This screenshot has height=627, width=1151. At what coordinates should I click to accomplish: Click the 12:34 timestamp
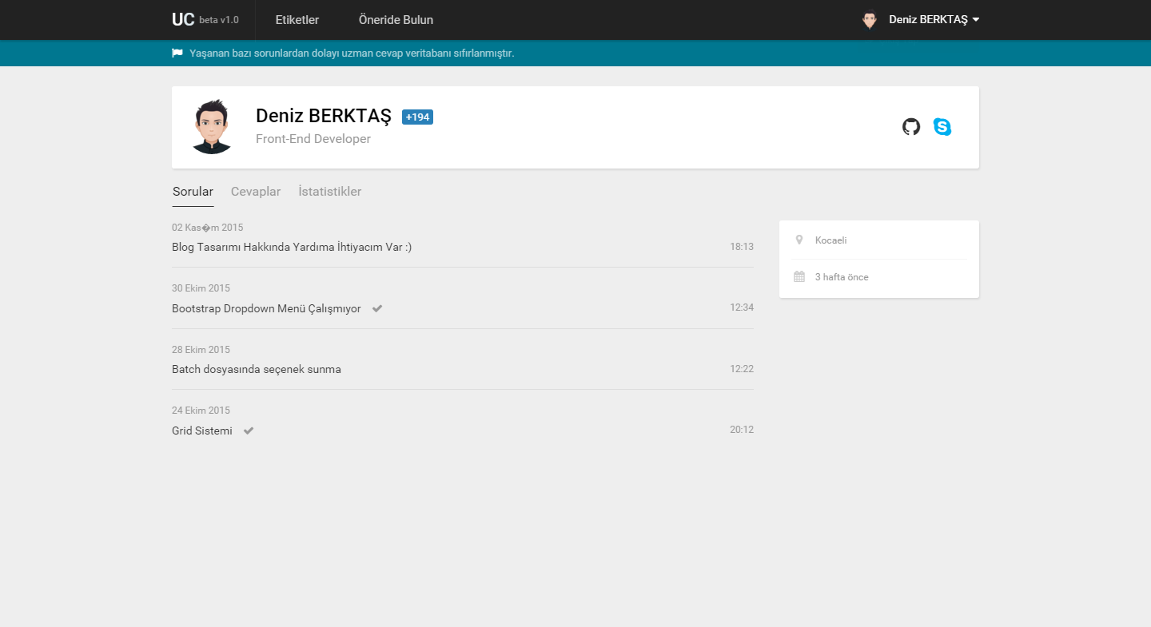[x=742, y=308]
